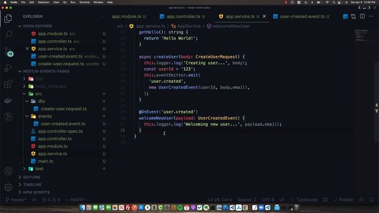Viewport: 379px width, 213px height.
Task: Click the split editor right icon
Action: pos(362,16)
